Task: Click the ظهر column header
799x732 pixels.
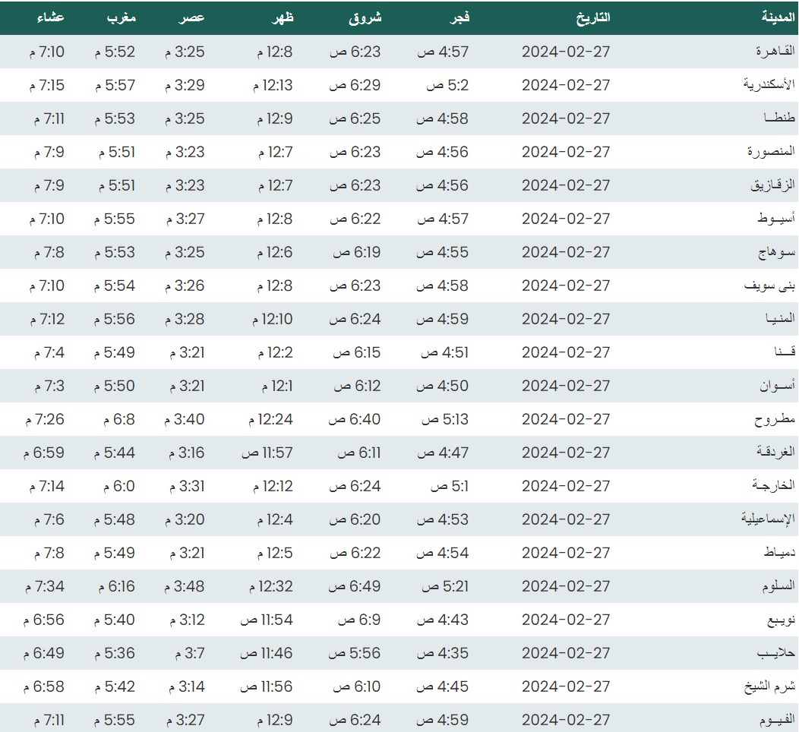Action: 281,17
